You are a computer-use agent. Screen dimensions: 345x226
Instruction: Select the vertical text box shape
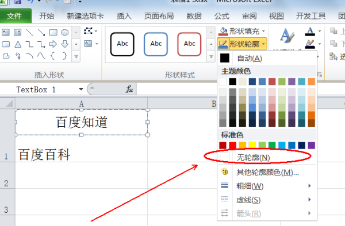[x=17, y=32]
